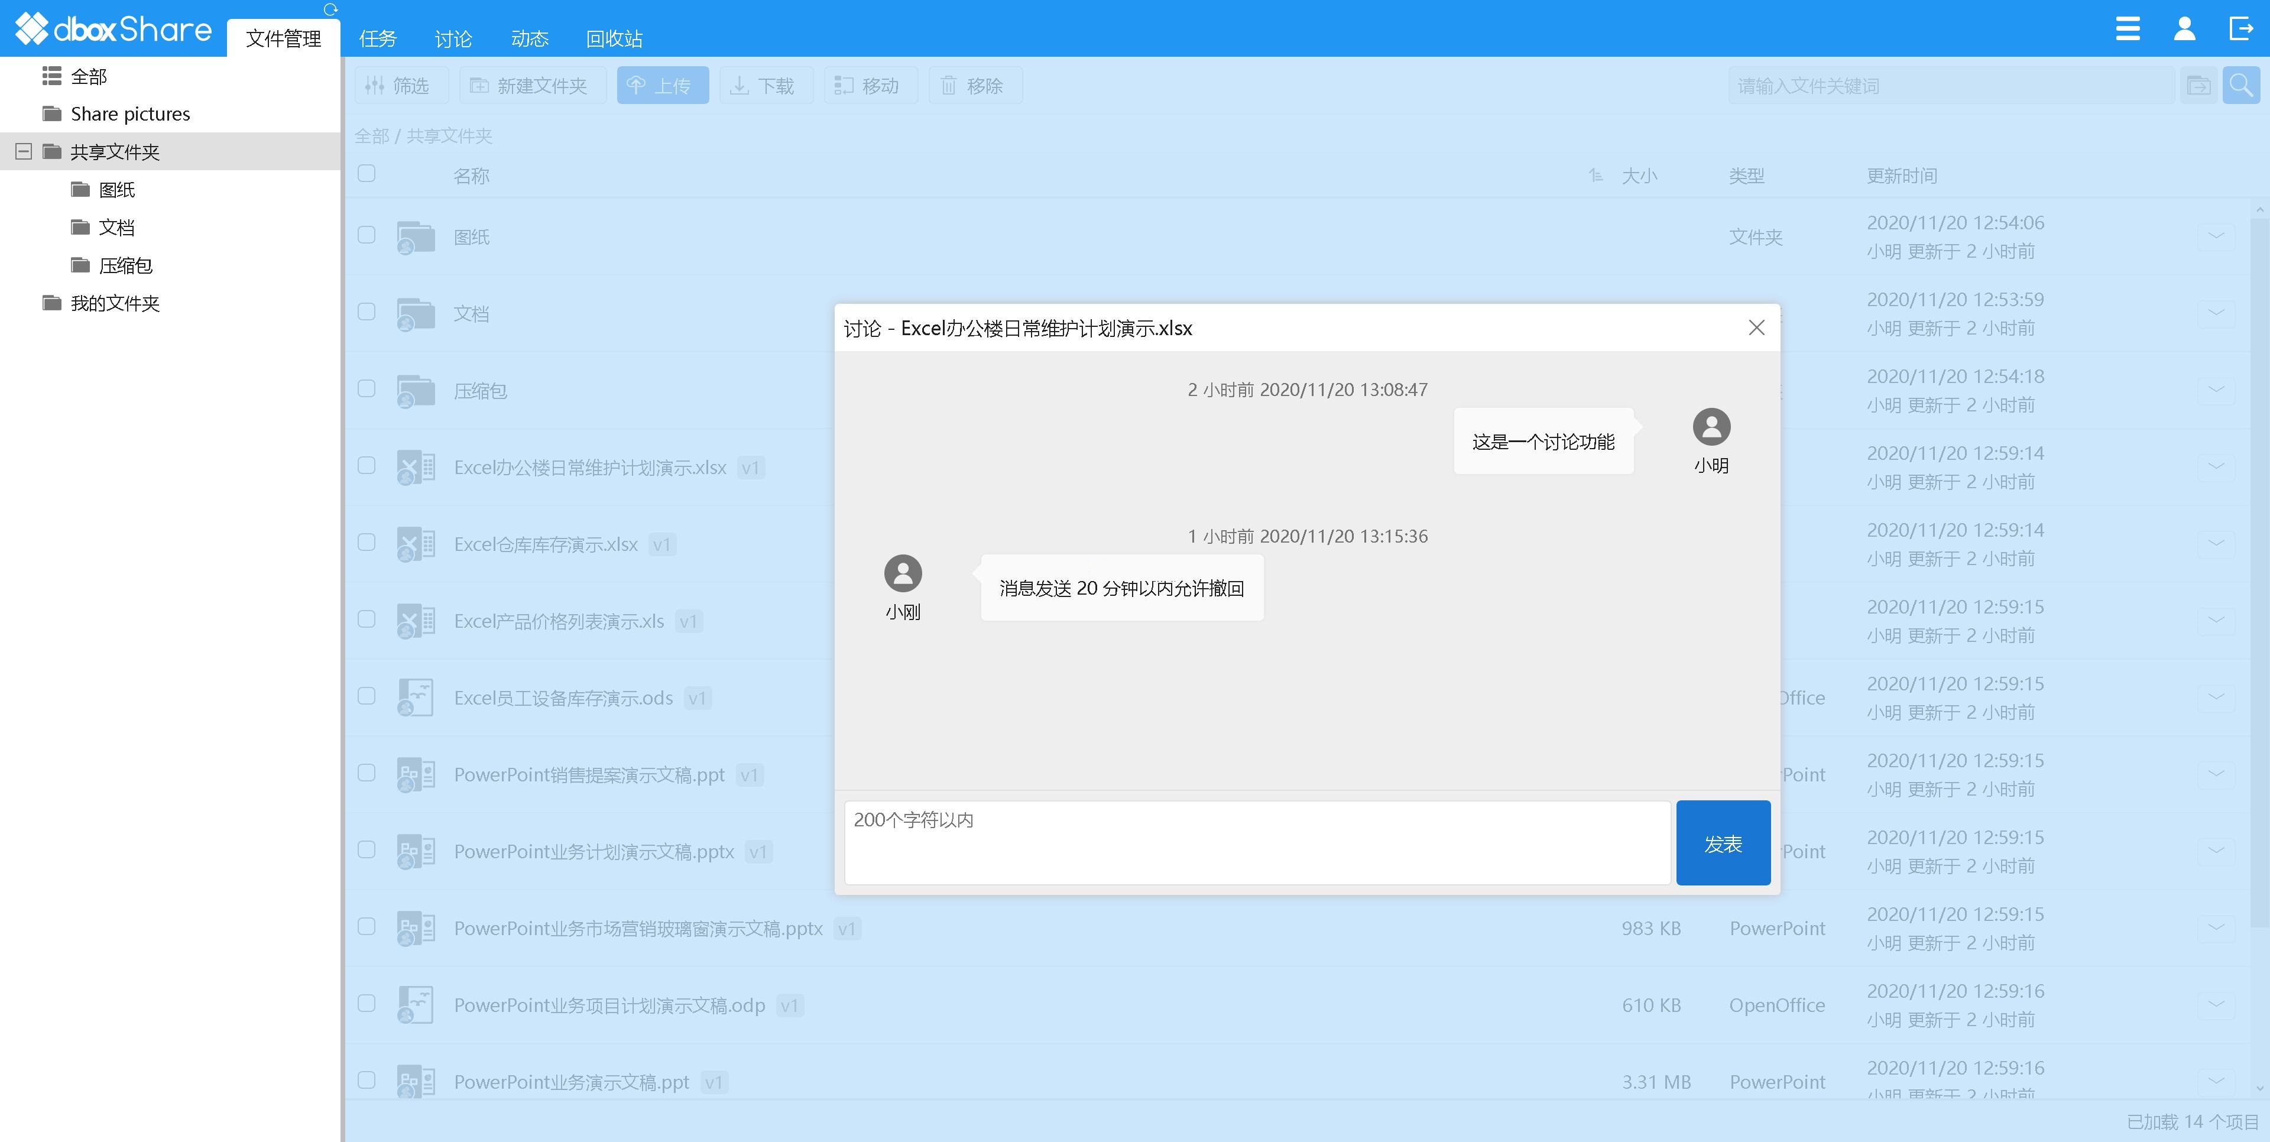Click the discussion message input field

pos(1251,842)
